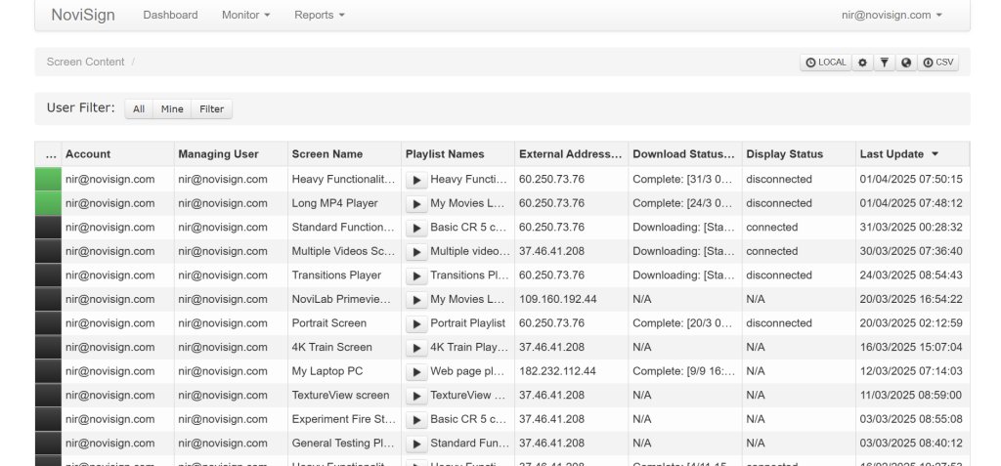
Task: Click timestamp 01/04/2025 07:50:15
Action: coord(911,180)
